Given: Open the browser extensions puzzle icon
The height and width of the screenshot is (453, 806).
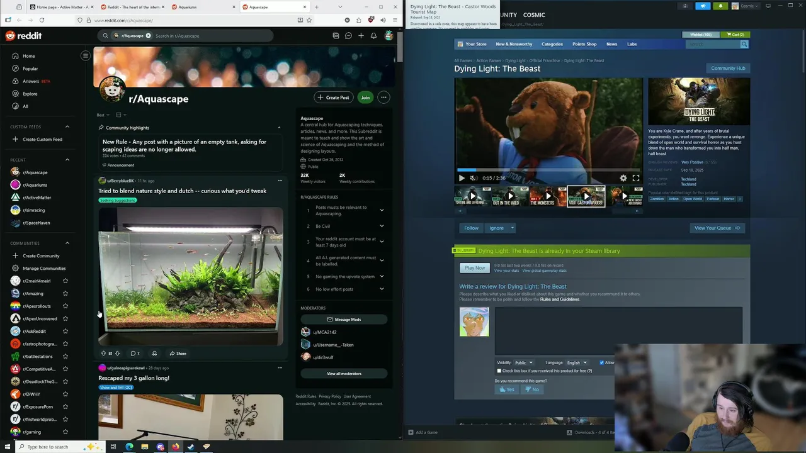Looking at the screenshot, I should tap(359, 20).
